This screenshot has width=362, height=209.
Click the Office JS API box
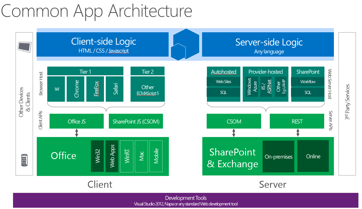77,121
